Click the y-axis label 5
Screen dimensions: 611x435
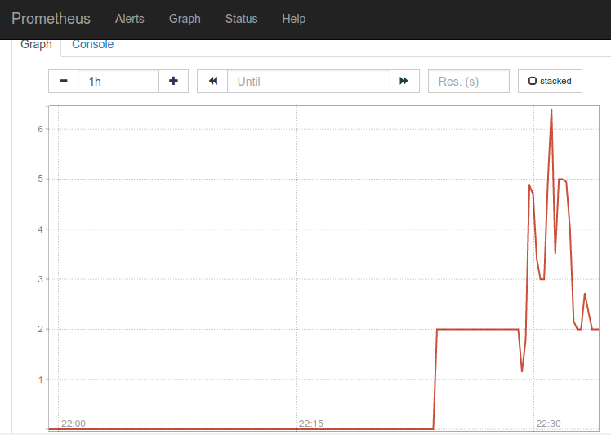pos(41,179)
